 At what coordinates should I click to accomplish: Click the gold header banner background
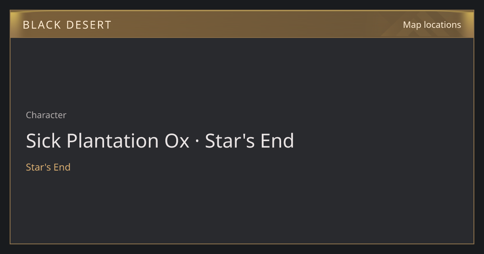coord(242,24)
